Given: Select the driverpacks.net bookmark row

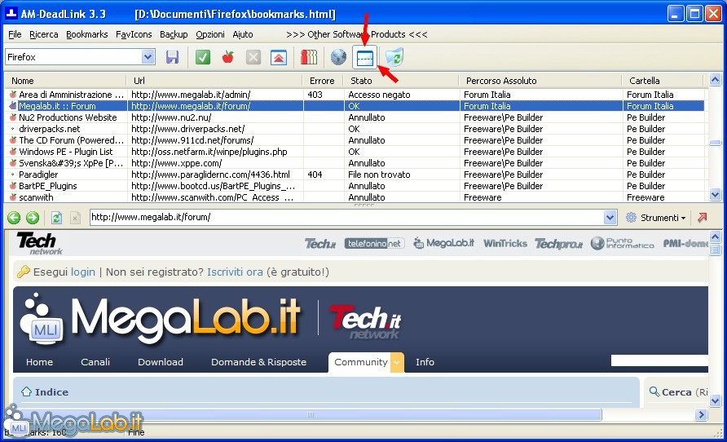Looking at the screenshot, I should [355, 129].
